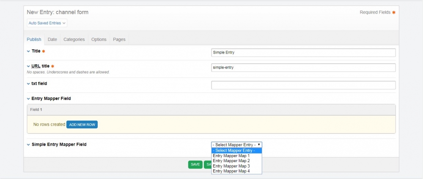Open the Pages tab
This screenshot has height=179, width=423.
[x=119, y=39]
